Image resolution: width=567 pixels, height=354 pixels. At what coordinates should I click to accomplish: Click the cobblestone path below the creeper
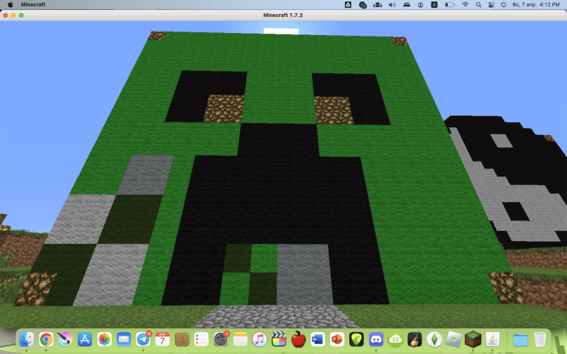pyautogui.click(x=275, y=316)
